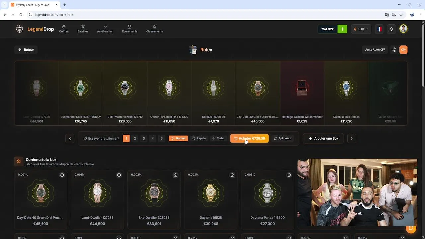The image size is (425, 239).
Task: Select Turbo spin speed
Action: (x=218, y=138)
